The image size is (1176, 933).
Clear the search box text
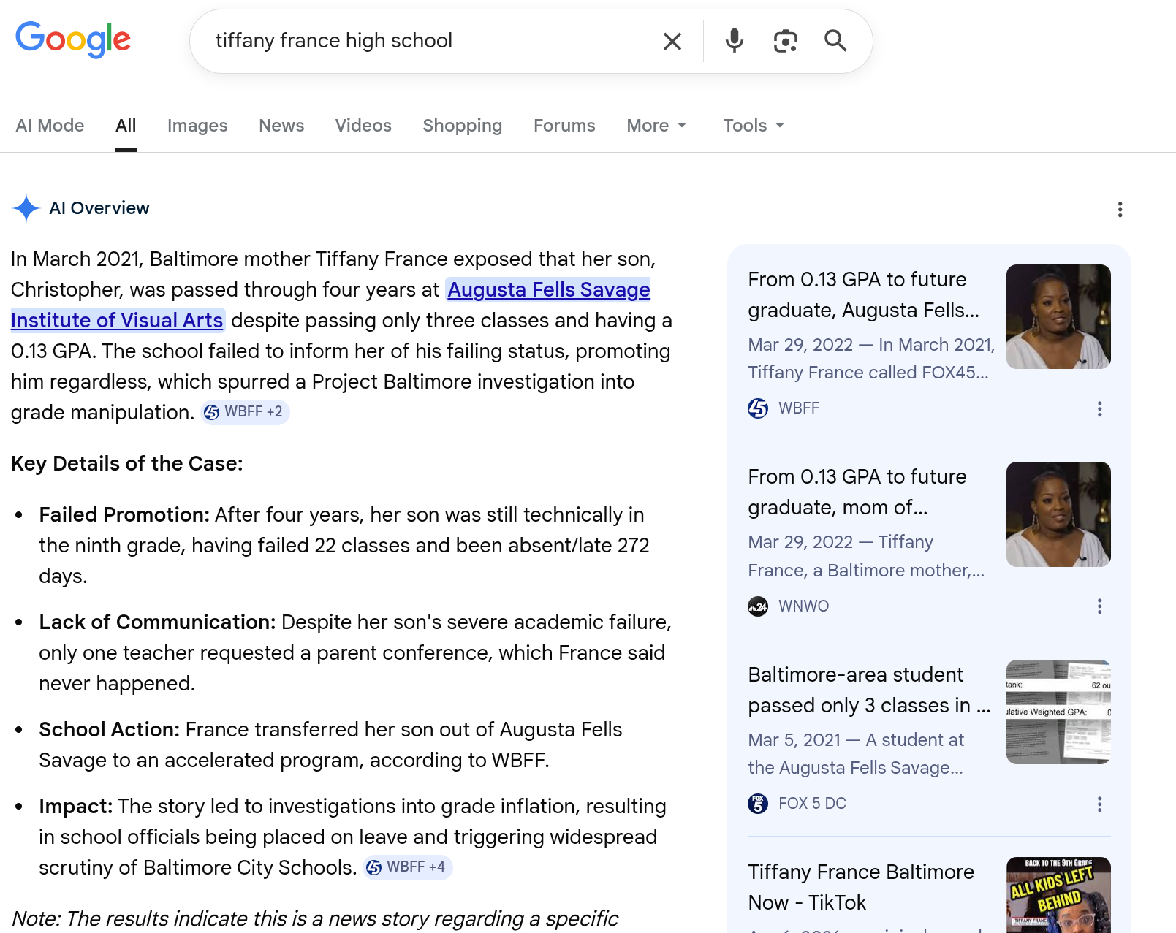672,42
